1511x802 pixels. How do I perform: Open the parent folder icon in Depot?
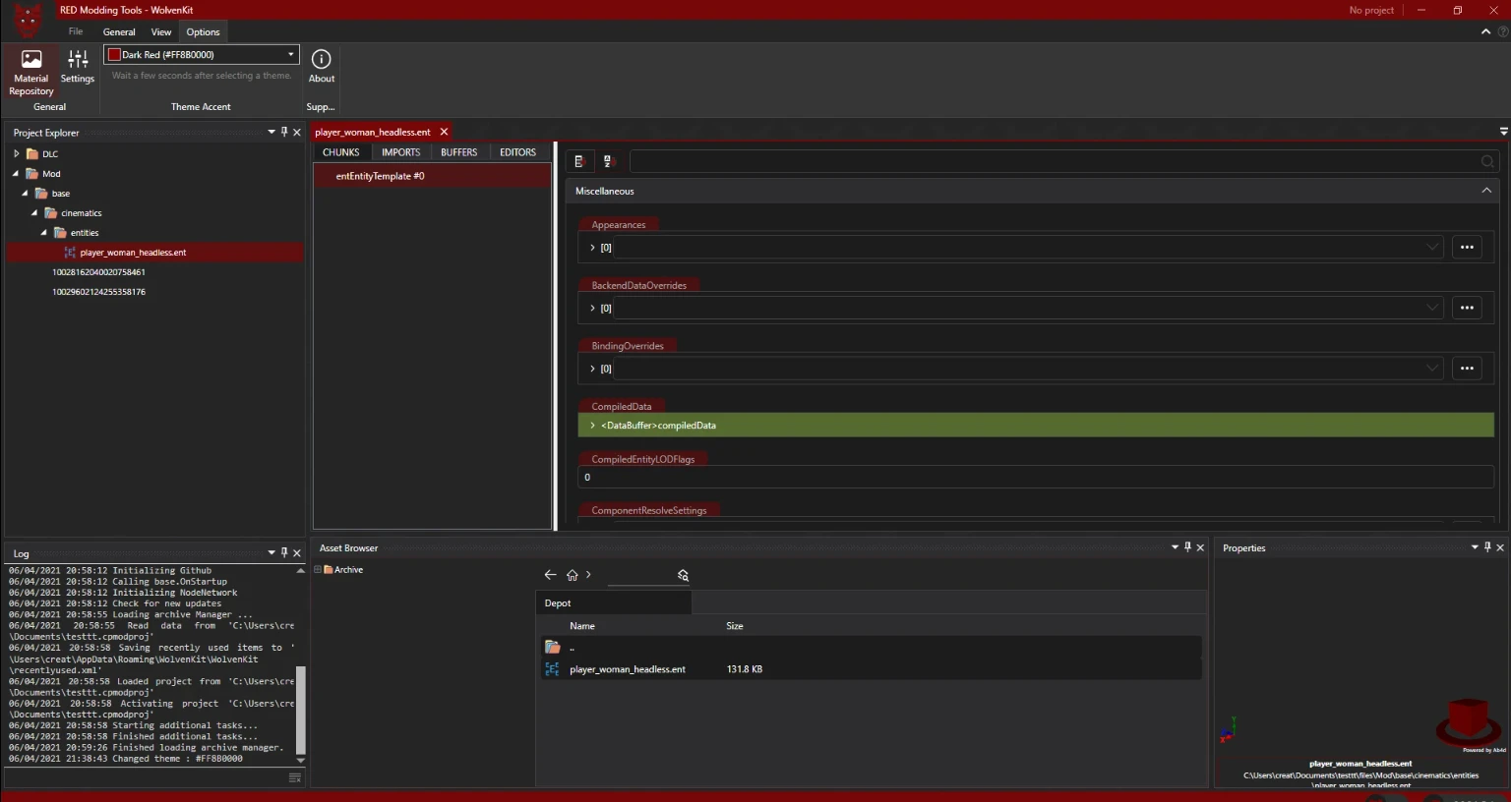point(553,648)
